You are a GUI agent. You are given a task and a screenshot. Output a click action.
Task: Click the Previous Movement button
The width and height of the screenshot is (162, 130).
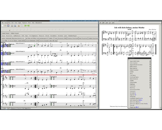point(73,38)
